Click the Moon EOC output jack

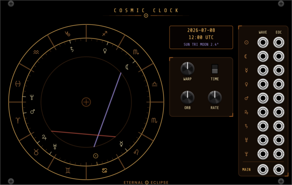pos(278,56)
